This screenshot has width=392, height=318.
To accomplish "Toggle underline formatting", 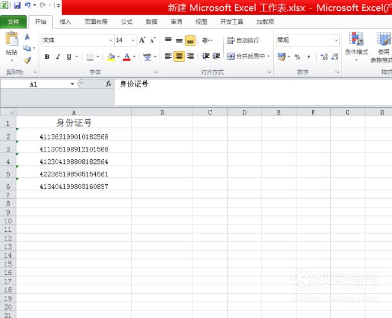I will pos(69,57).
